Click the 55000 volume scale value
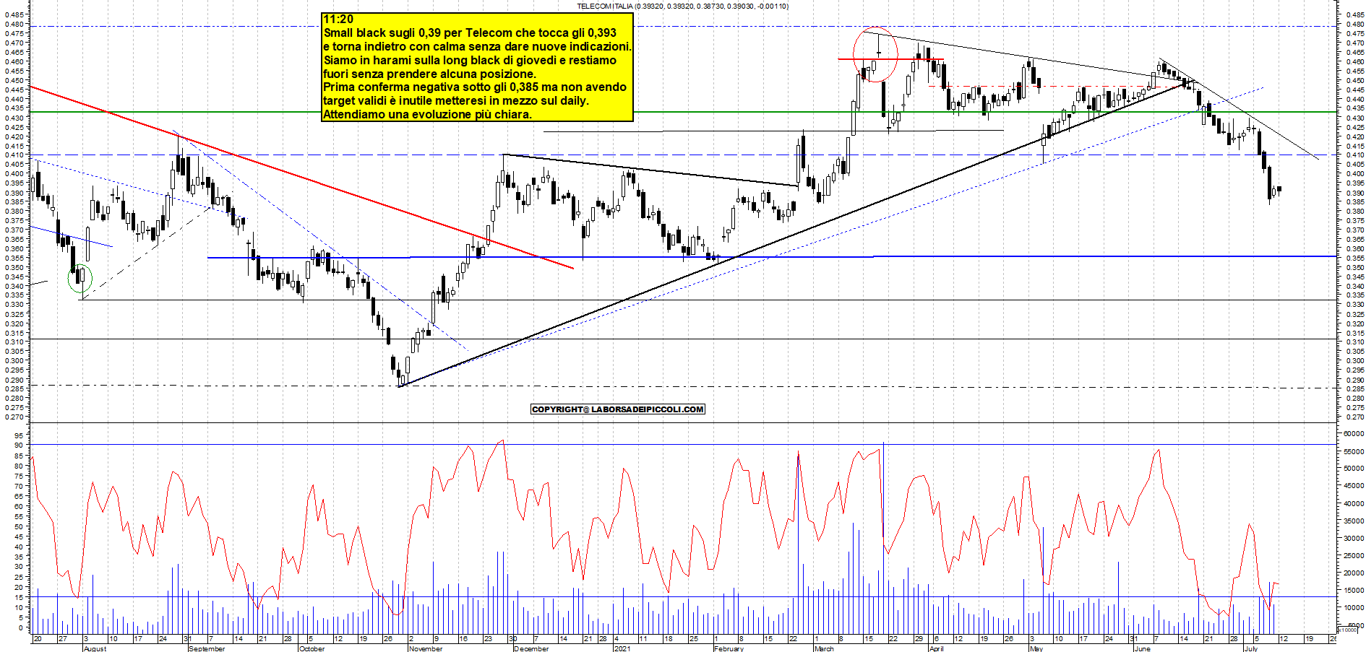 pos(1354,451)
